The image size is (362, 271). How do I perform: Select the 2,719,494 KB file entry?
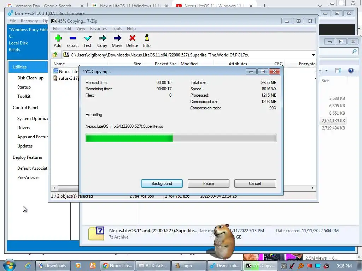point(333,128)
